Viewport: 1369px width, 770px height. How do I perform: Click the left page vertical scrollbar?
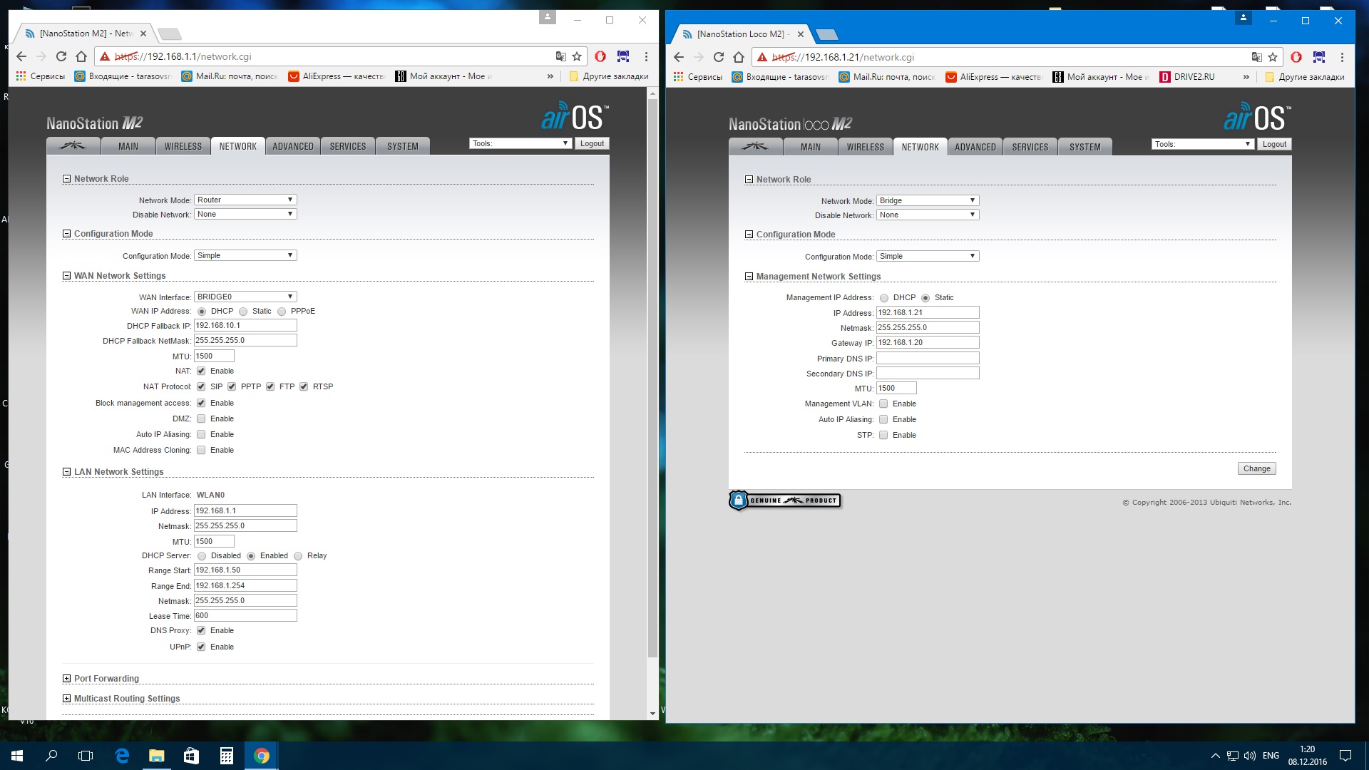coord(652,378)
